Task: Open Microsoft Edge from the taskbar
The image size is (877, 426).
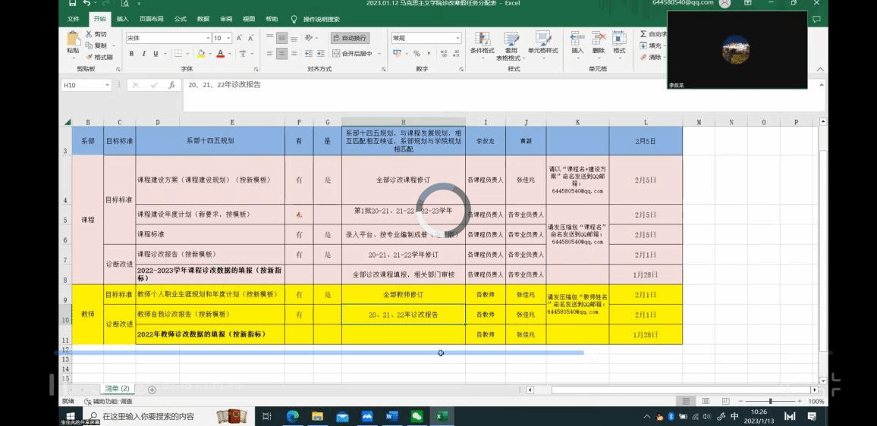Action: [292, 416]
